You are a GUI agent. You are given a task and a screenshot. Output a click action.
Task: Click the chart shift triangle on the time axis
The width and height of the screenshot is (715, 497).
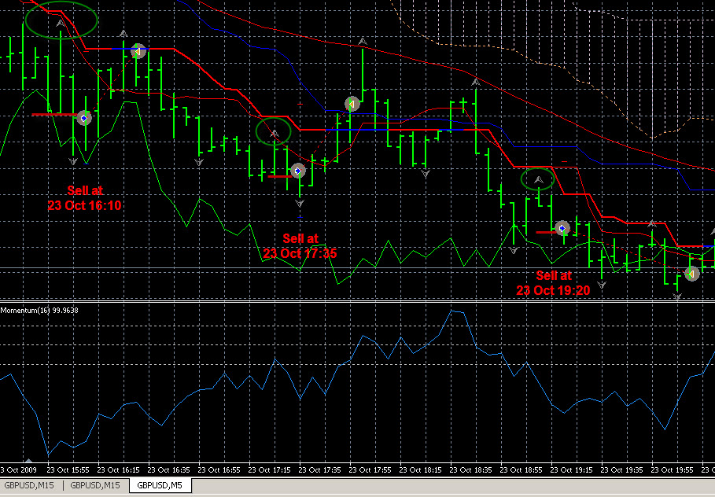click(x=29, y=461)
